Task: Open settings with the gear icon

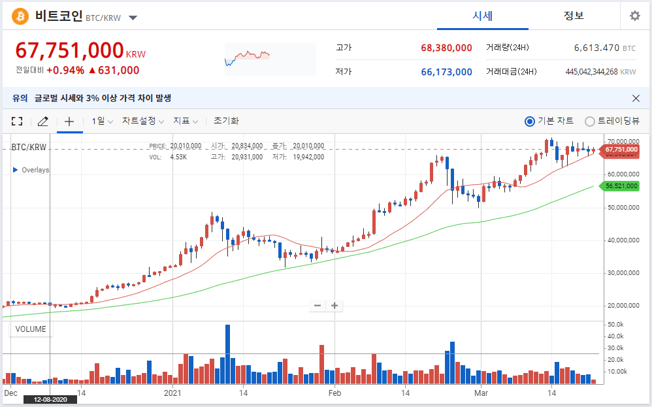Action: (x=634, y=16)
